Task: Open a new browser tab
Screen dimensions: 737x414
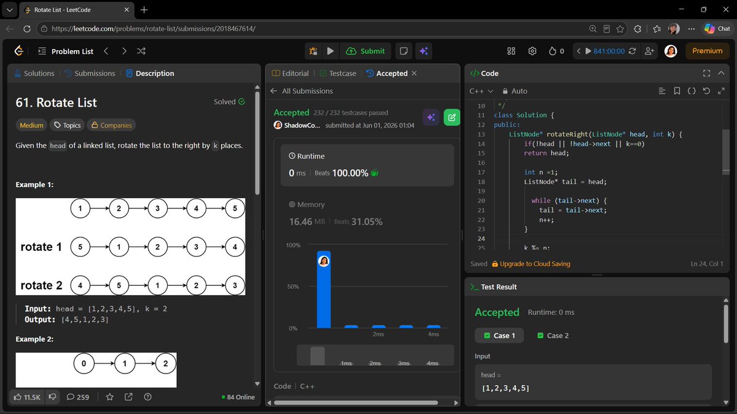Action: click(144, 10)
